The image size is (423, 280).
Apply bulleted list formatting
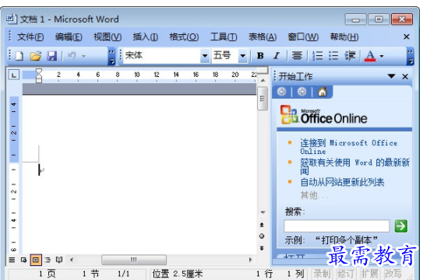click(x=333, y=56)
